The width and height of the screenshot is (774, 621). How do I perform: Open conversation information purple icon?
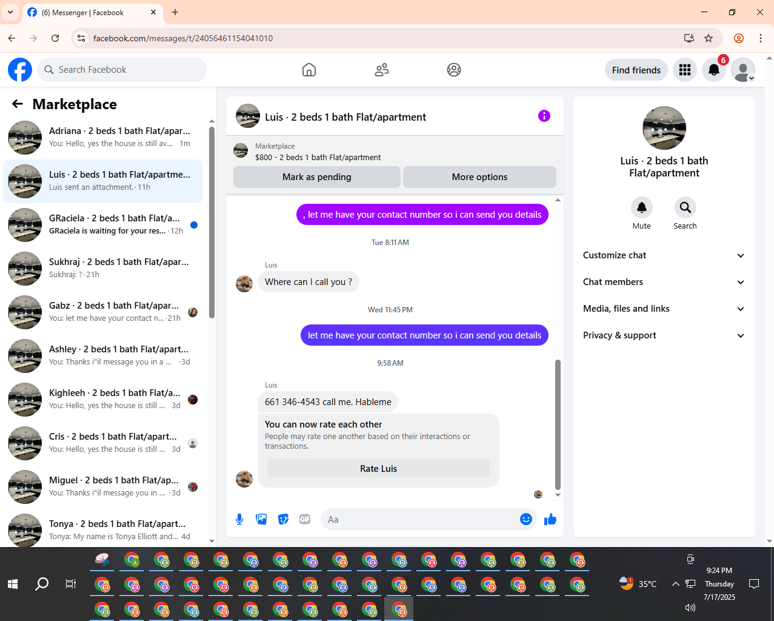[x=544, y=116]
